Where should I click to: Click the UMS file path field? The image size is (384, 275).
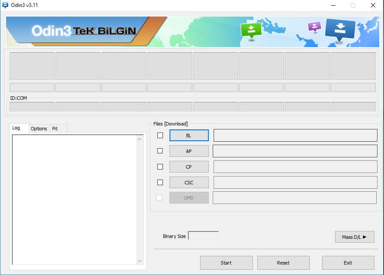[x=294, y=197]
